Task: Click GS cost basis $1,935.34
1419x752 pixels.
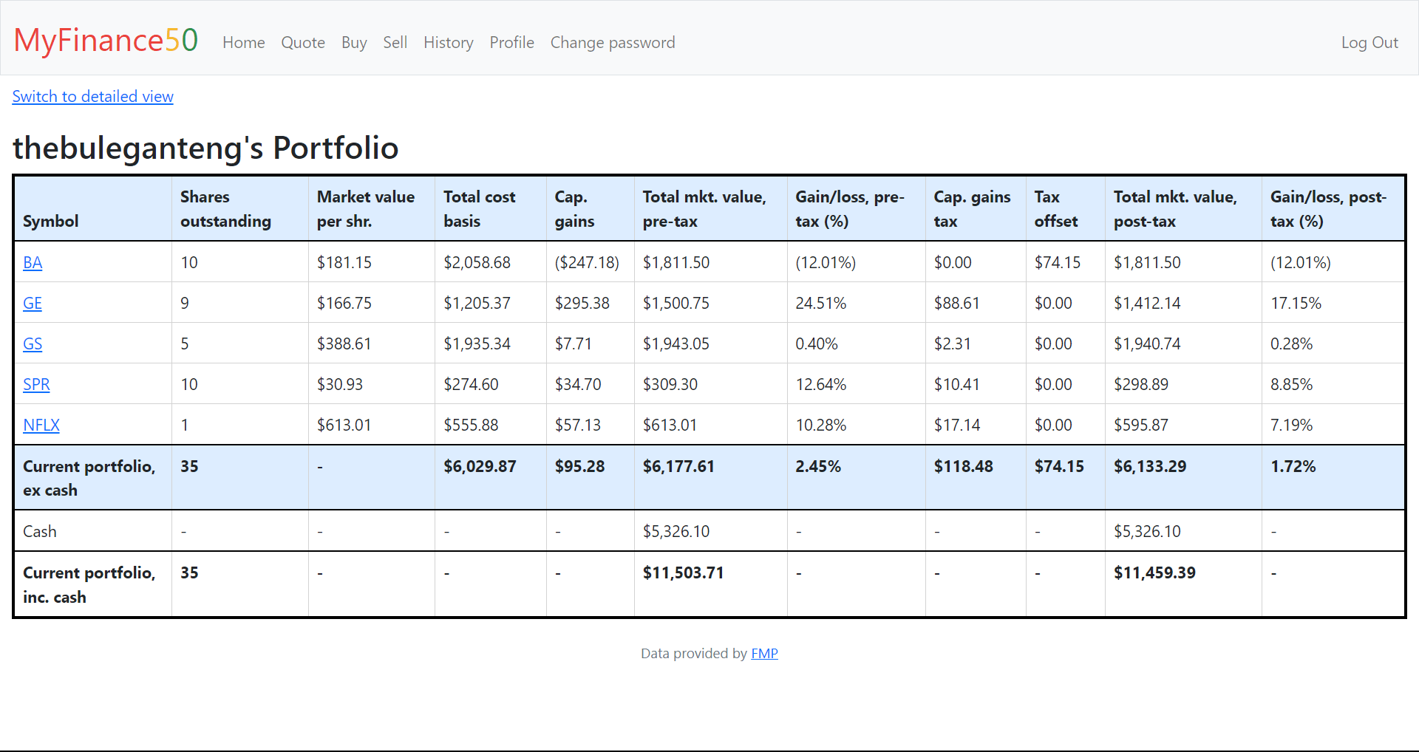Action: (477, 343)
